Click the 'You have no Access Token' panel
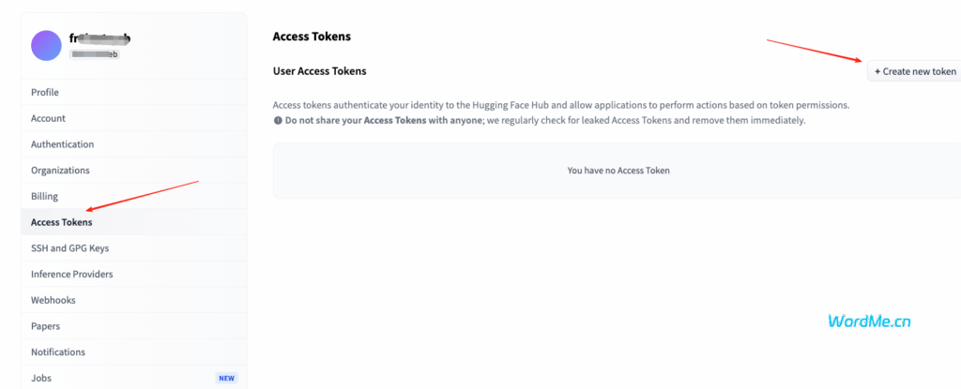This screenshot has width=961, height=389. [x=617, y=171]
